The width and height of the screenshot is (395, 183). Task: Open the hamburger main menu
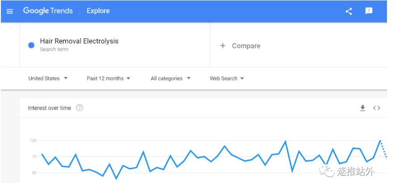[x=9, y=11]
